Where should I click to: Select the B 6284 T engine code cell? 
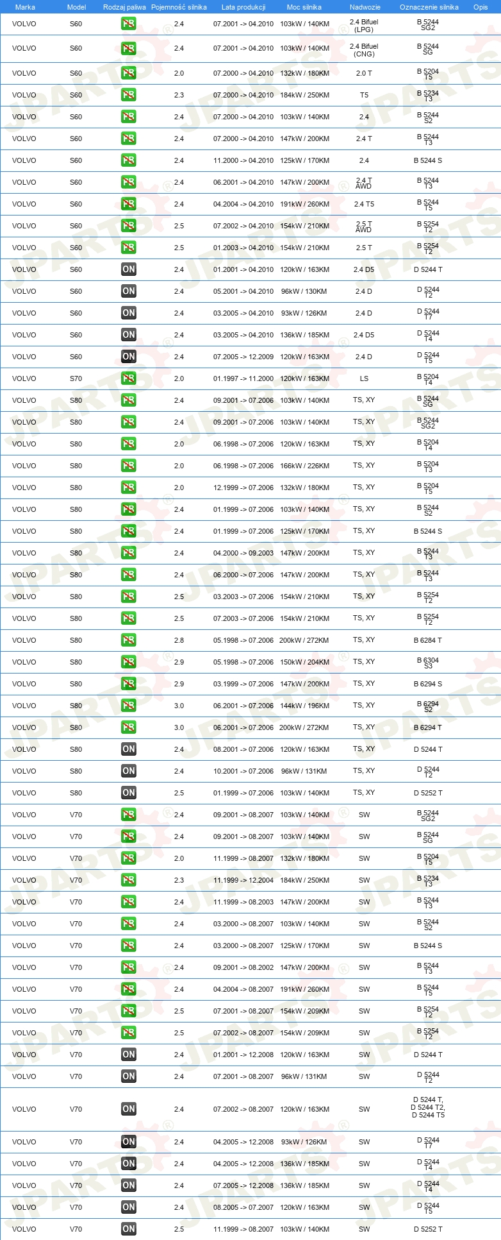point(428,640)
